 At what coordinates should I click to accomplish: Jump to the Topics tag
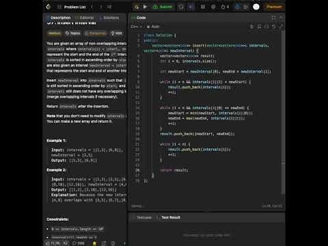73,33
